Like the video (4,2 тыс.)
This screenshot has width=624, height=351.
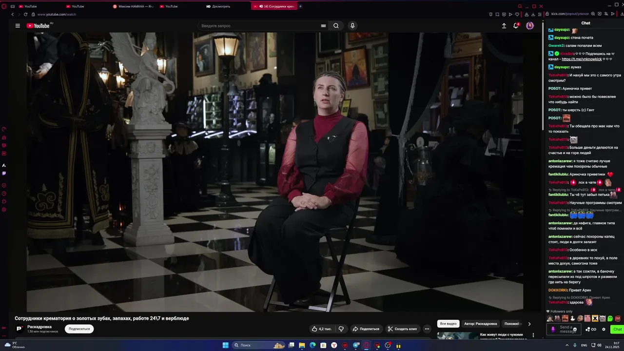click(x=322, y=329)
